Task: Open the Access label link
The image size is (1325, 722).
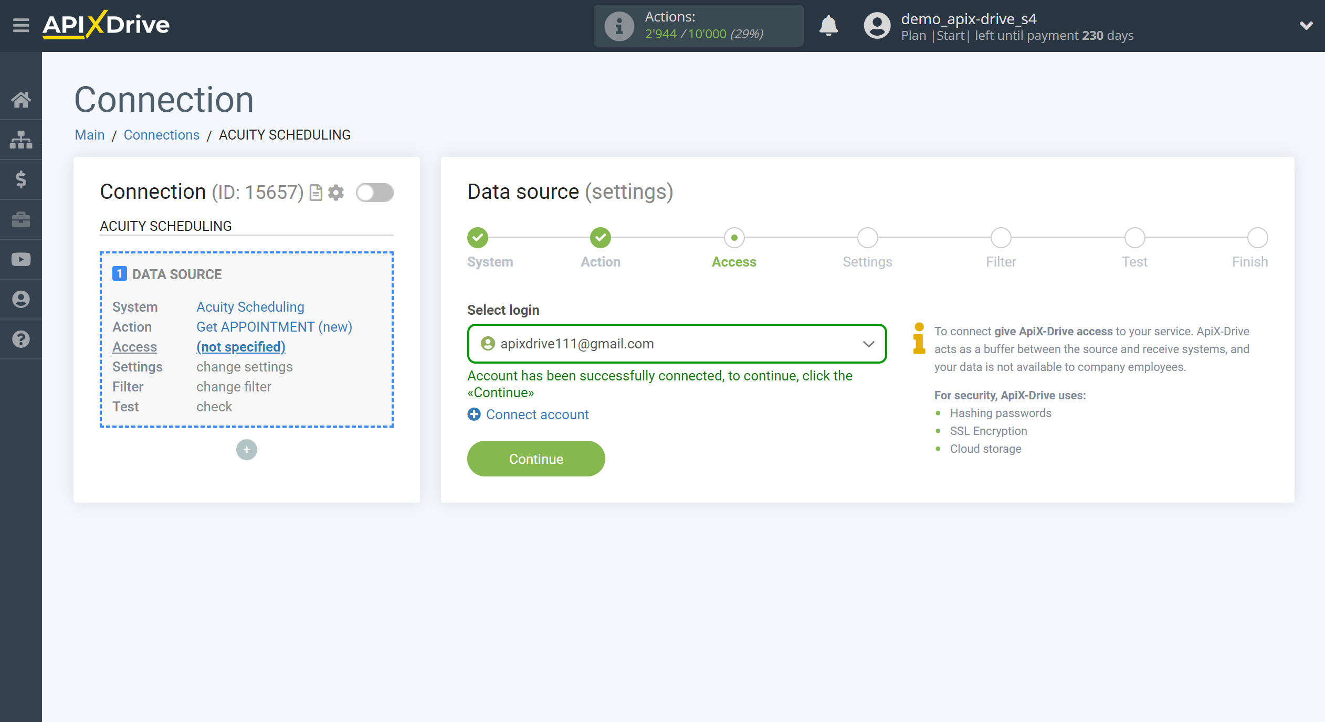Action: click(x=134, y=347)
